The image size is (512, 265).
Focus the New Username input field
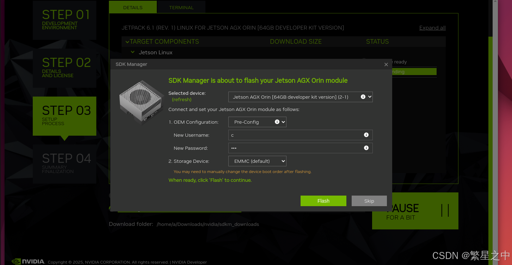(300, 135)
